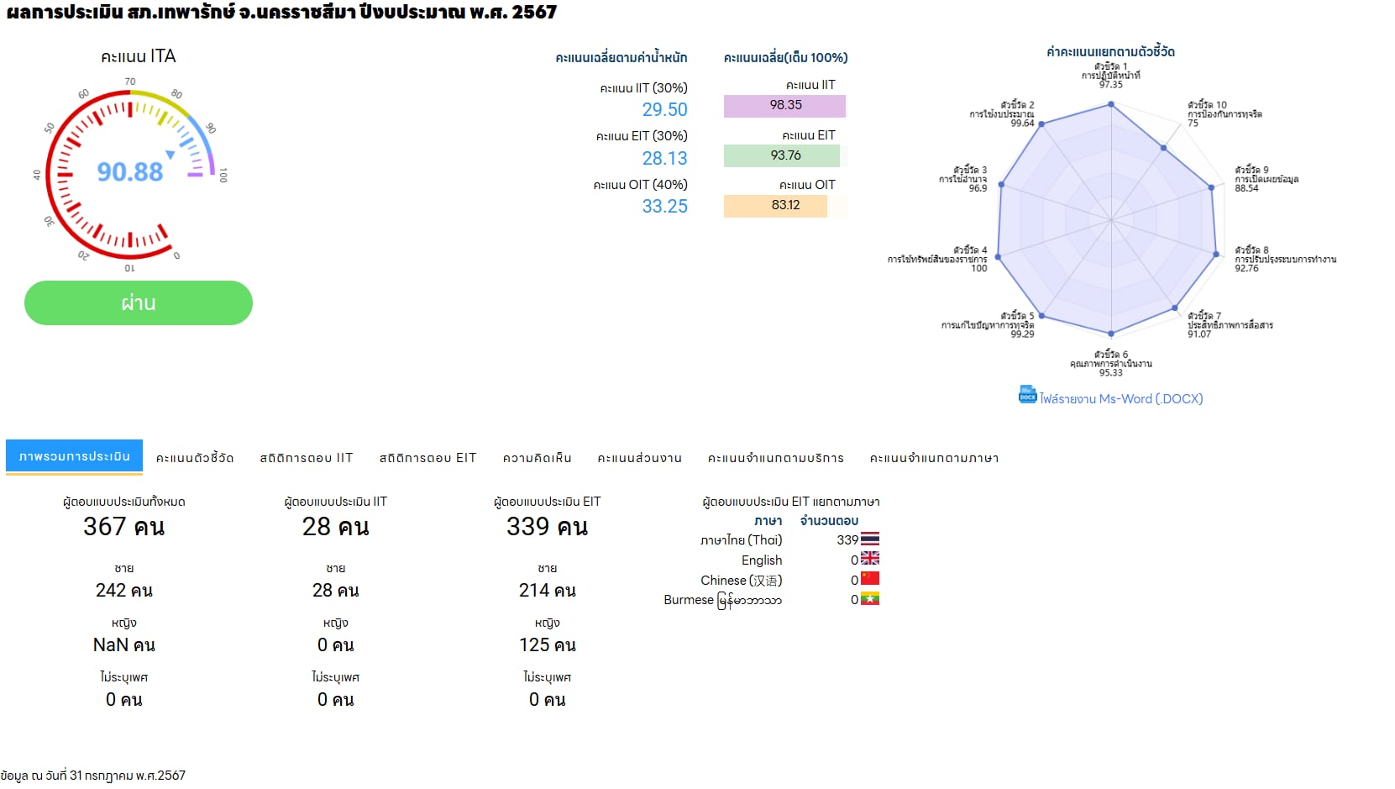Click the China flag icon
Screen dimensions: 1395x789
click(870, 579)
